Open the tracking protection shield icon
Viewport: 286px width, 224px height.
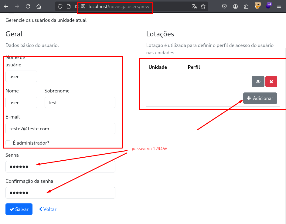pyautogui.click(x=60, y=6)
